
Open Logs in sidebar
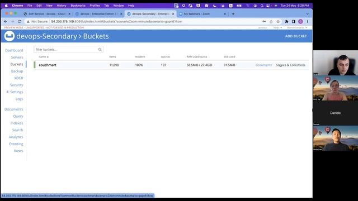coord(20,99)
